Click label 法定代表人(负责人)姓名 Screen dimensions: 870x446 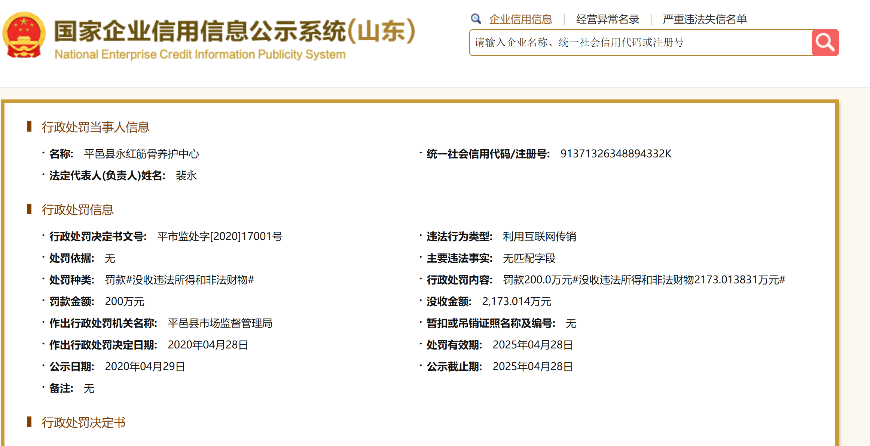pos(107,175)
